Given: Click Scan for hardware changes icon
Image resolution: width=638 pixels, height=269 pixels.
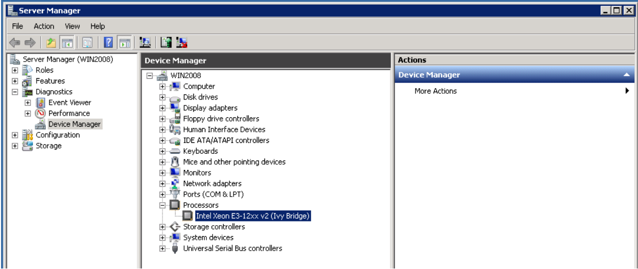Looking at the screenshot, I should click(145, 42).
